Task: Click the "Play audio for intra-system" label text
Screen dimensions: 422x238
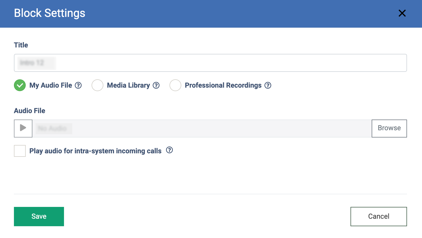Action: (x=95, y=151)
